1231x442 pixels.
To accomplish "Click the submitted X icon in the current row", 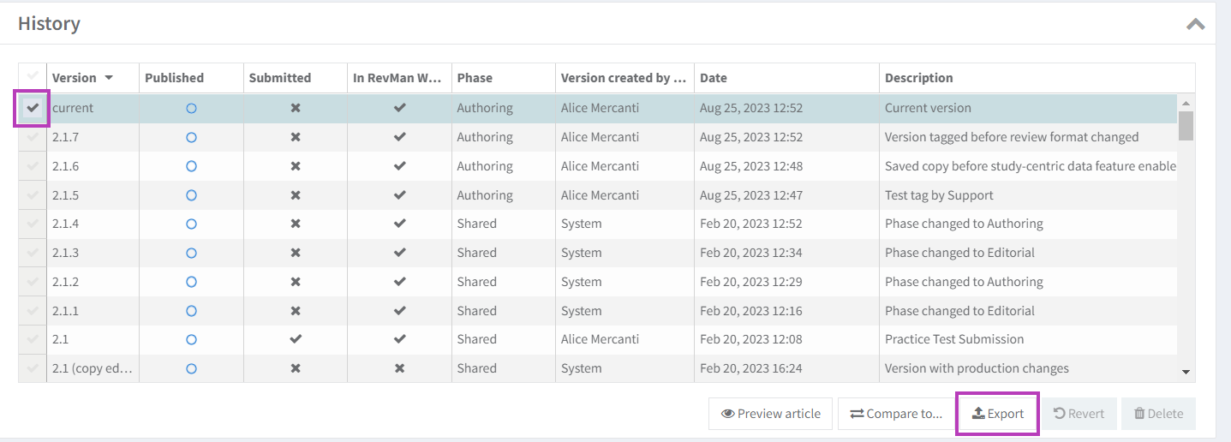I will coord(296,109).
